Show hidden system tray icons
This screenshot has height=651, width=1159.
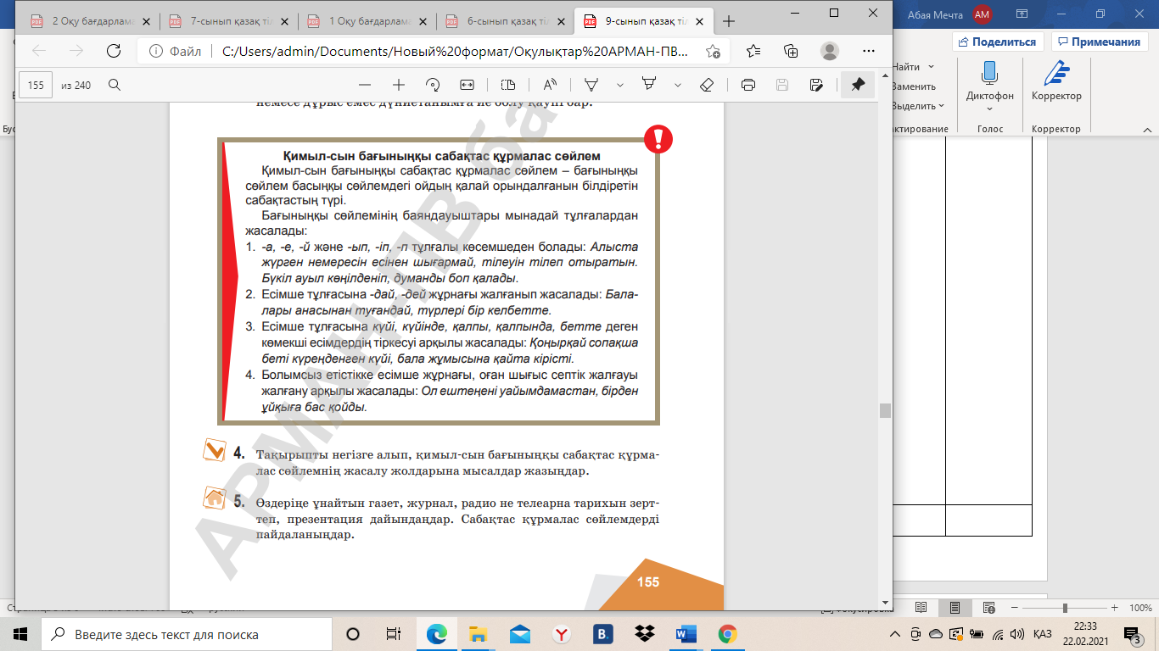895,634
